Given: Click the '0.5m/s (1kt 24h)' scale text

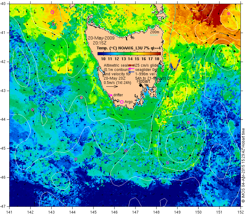Looking at the screenshot, I should coord(117,82).
